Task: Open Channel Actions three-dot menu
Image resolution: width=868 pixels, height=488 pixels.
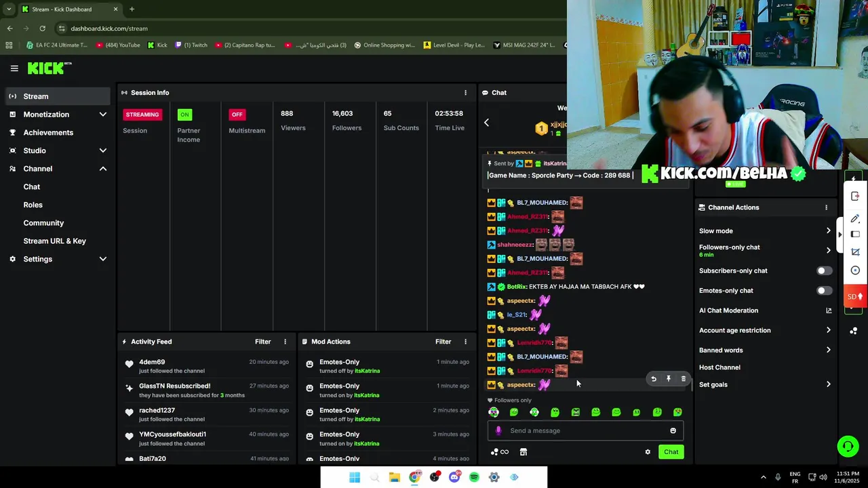Action: [826, 207]
